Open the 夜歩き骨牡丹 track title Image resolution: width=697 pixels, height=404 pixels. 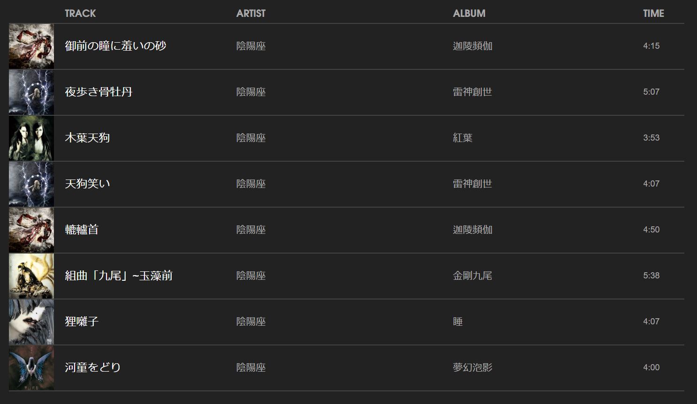(x=98, y=92)
